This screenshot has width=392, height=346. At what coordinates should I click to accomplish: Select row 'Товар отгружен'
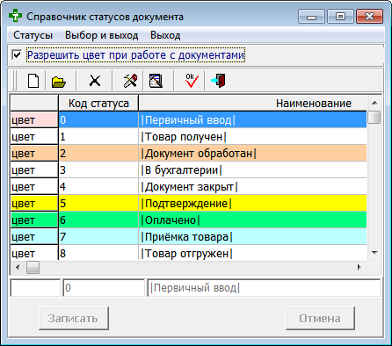tap(188, 253)
